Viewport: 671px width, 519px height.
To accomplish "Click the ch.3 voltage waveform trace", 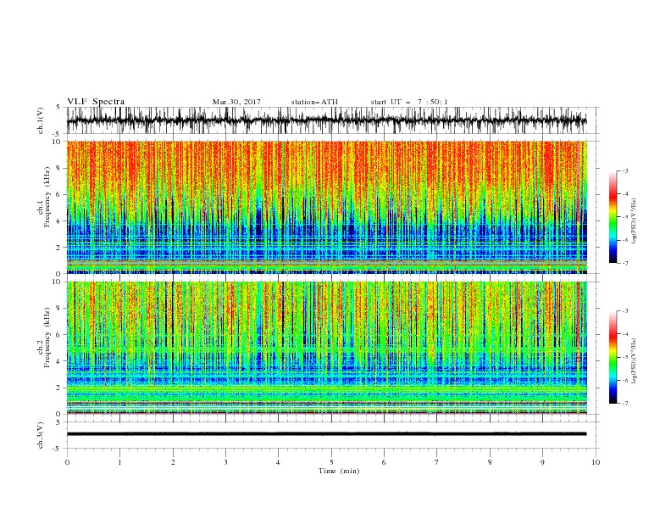I will (x=327, y=434).
